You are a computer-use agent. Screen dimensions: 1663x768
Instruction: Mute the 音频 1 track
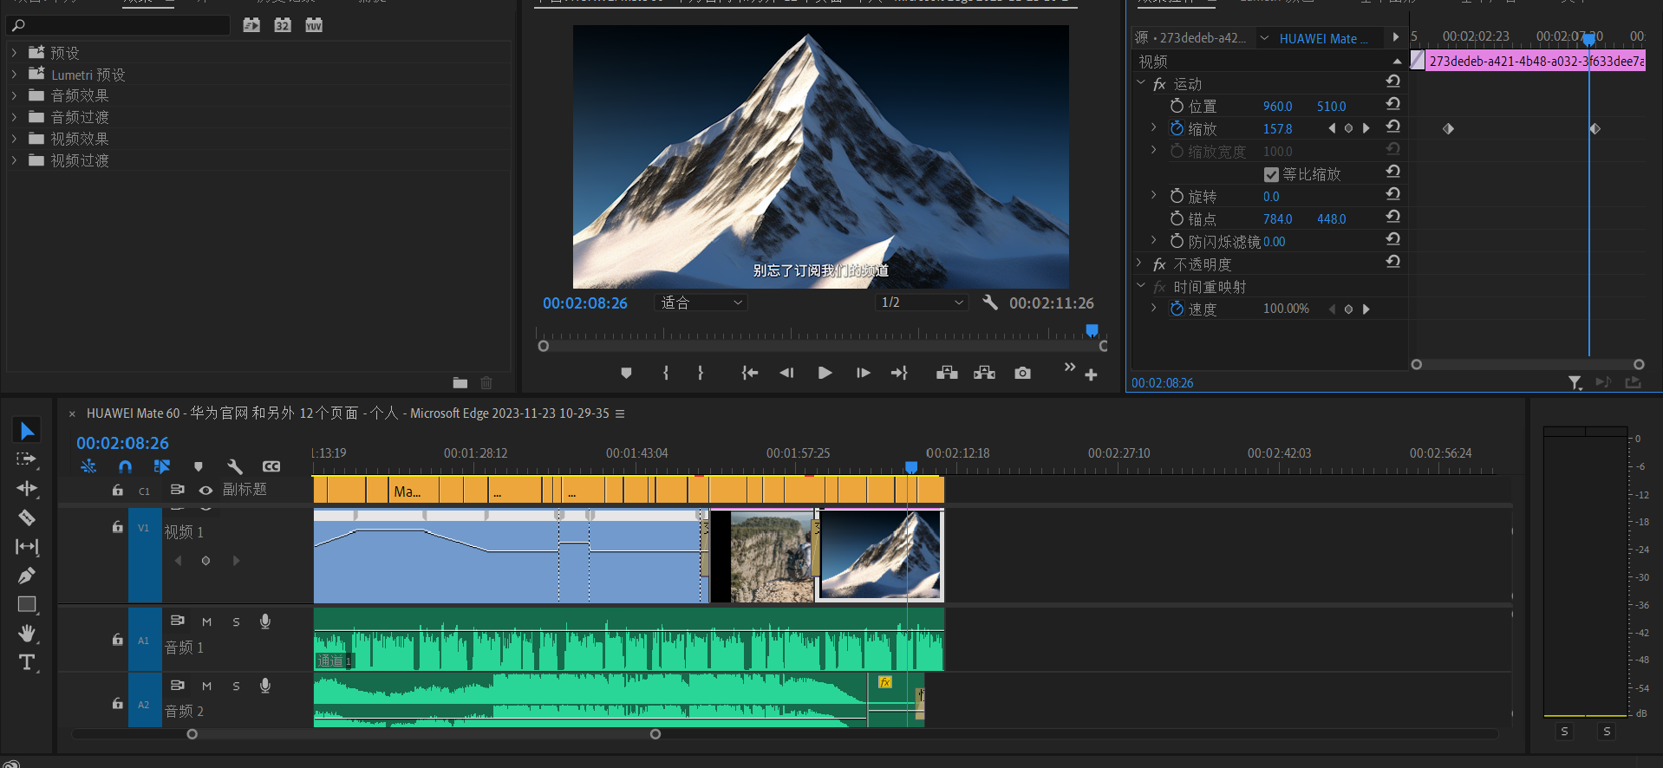[206, 622]
